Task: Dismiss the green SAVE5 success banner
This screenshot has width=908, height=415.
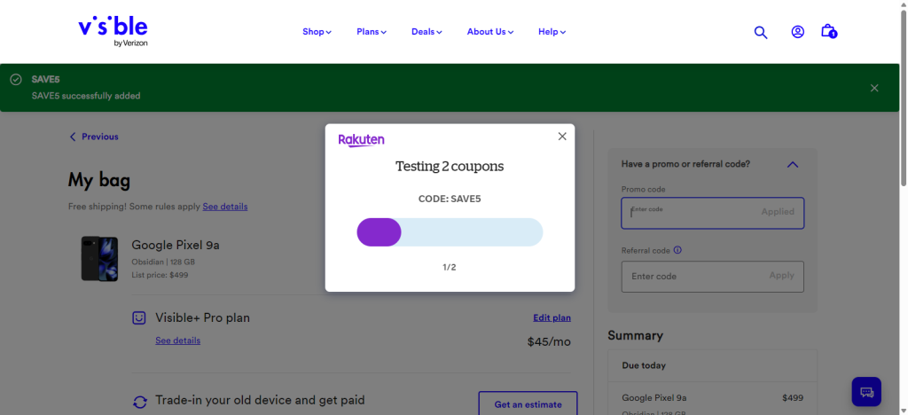Action: [x=874, y=88]
